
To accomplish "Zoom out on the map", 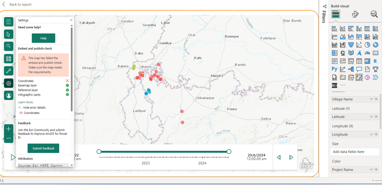I will tap(8, 138).
